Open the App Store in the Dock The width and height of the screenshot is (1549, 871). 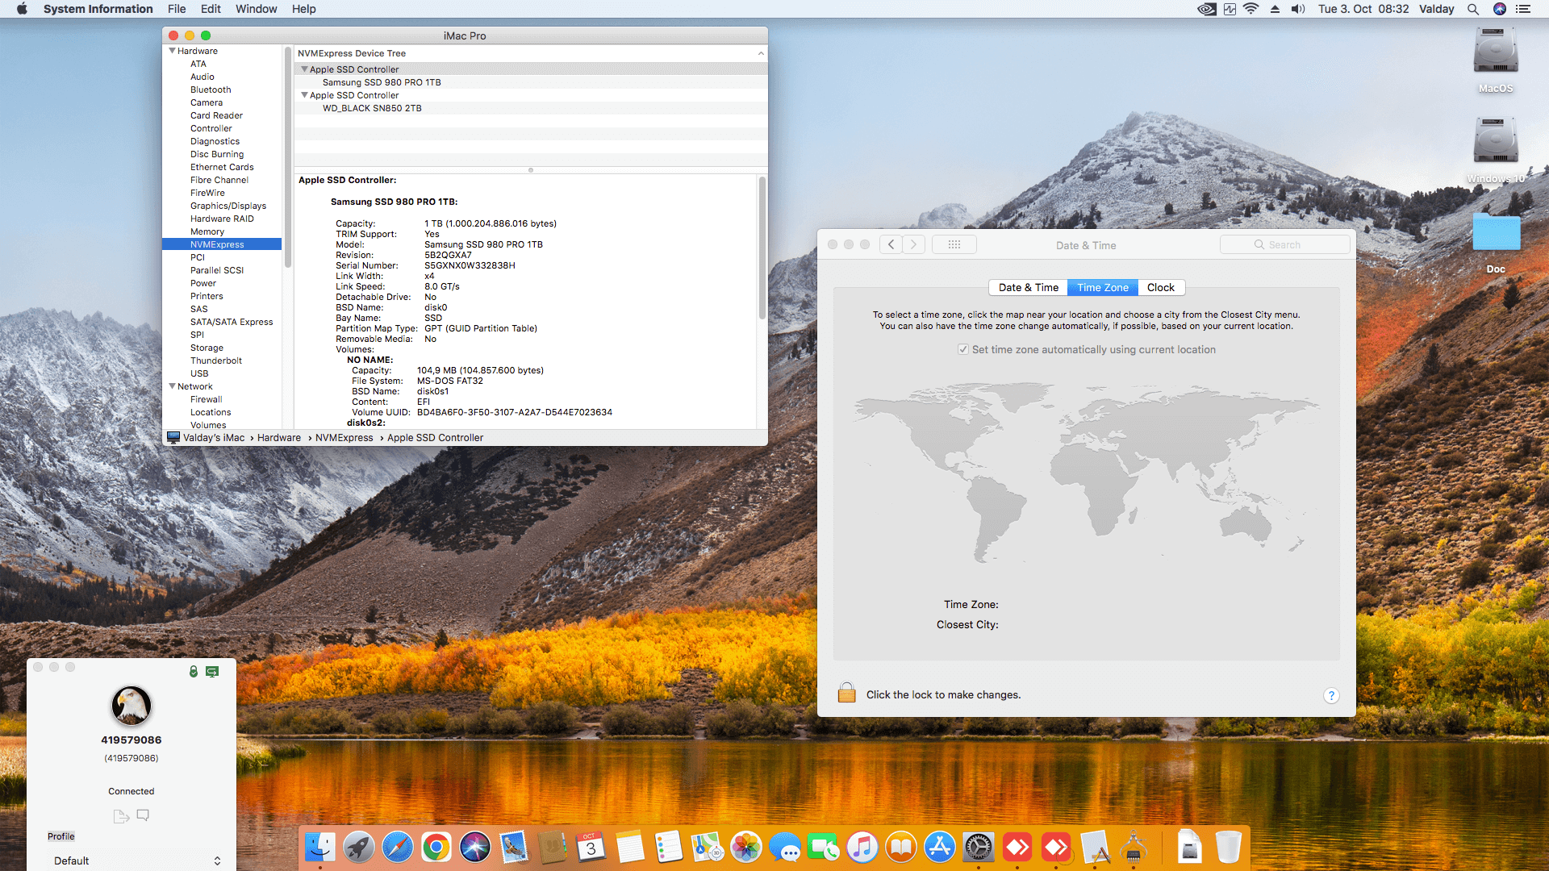(940, 848)
